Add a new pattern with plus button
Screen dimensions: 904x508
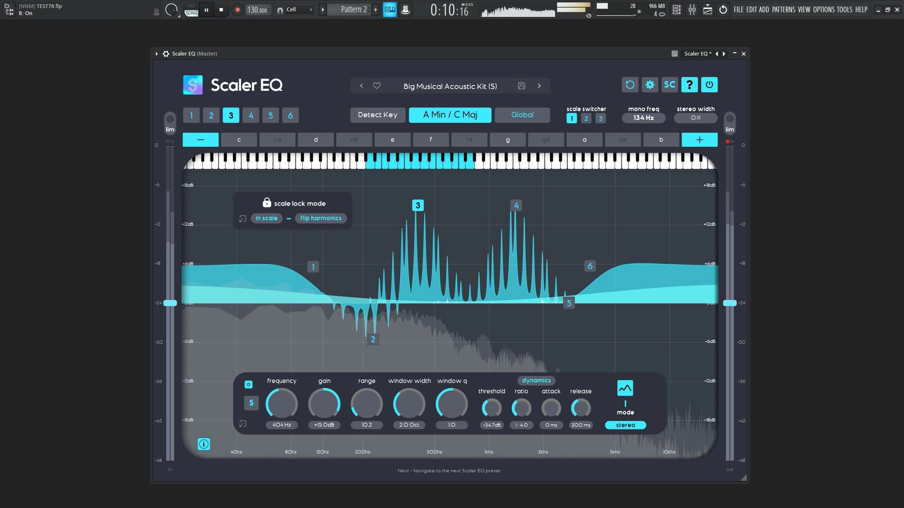coord(375,9)
